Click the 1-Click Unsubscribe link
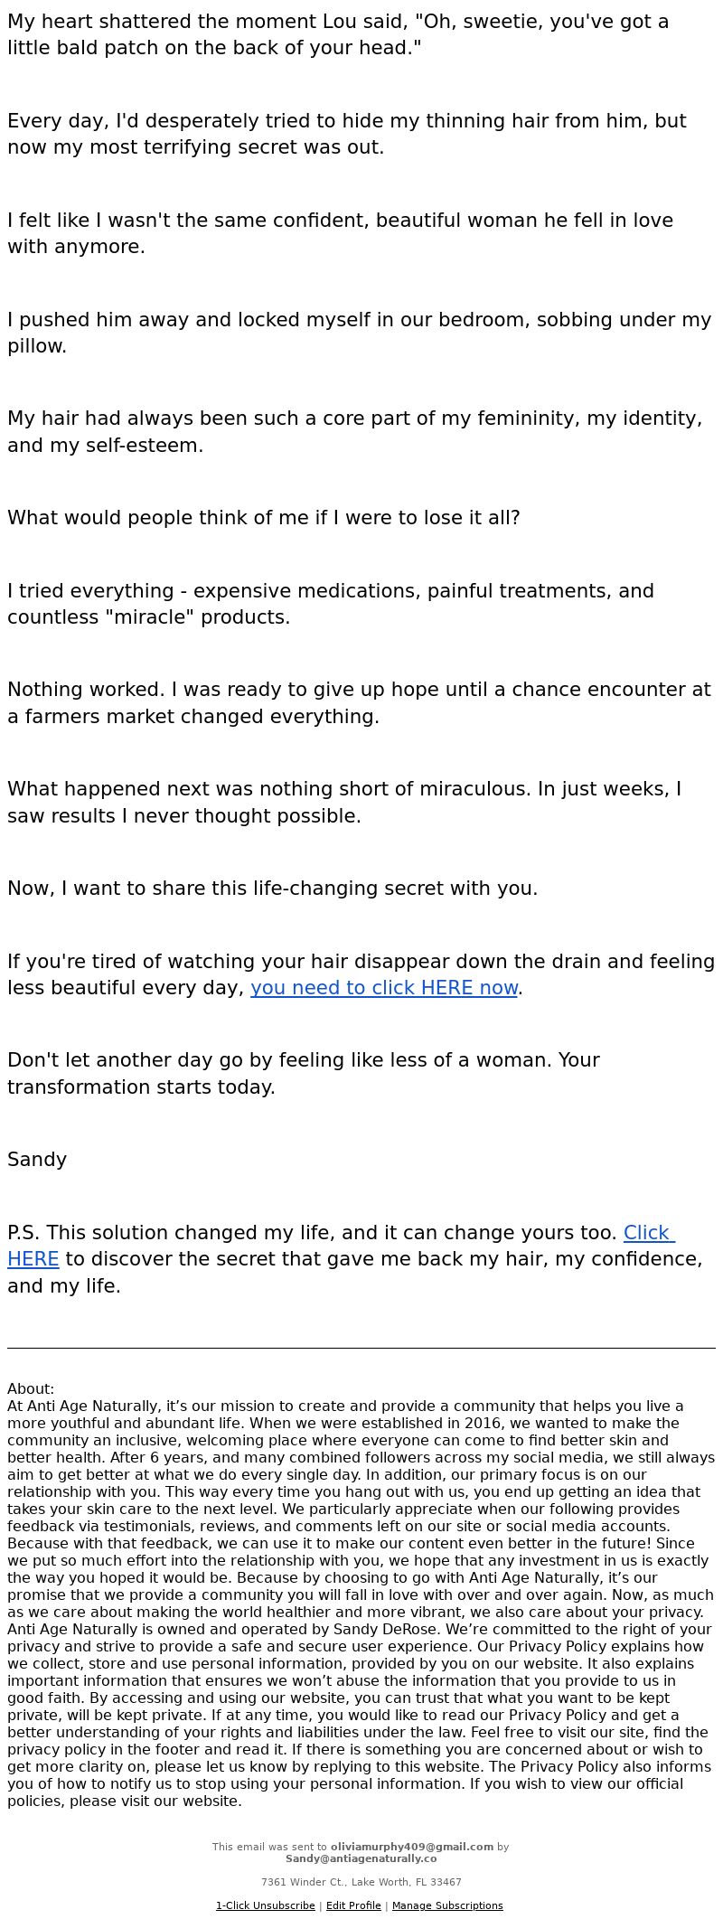The image size is (723, 1919). tap(265, 1905)
